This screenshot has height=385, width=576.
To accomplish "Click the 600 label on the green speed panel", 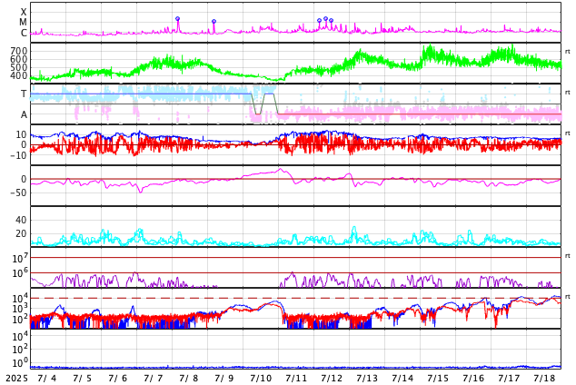I will (x=19, y=59).
